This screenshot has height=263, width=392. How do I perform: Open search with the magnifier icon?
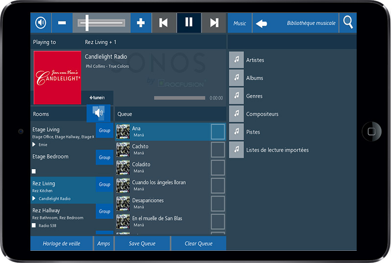(348, 23)
